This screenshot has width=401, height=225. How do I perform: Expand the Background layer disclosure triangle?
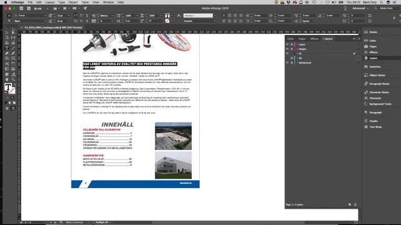[298, 62]
